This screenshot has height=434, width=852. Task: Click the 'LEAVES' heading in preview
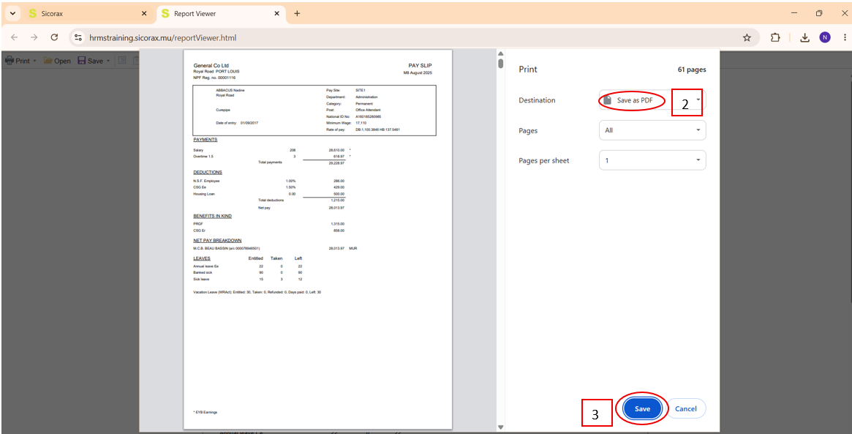(202, 258)
